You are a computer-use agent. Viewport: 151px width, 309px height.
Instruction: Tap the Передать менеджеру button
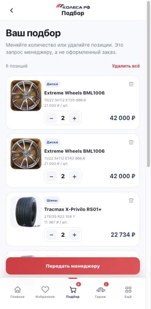coord(73,266)
